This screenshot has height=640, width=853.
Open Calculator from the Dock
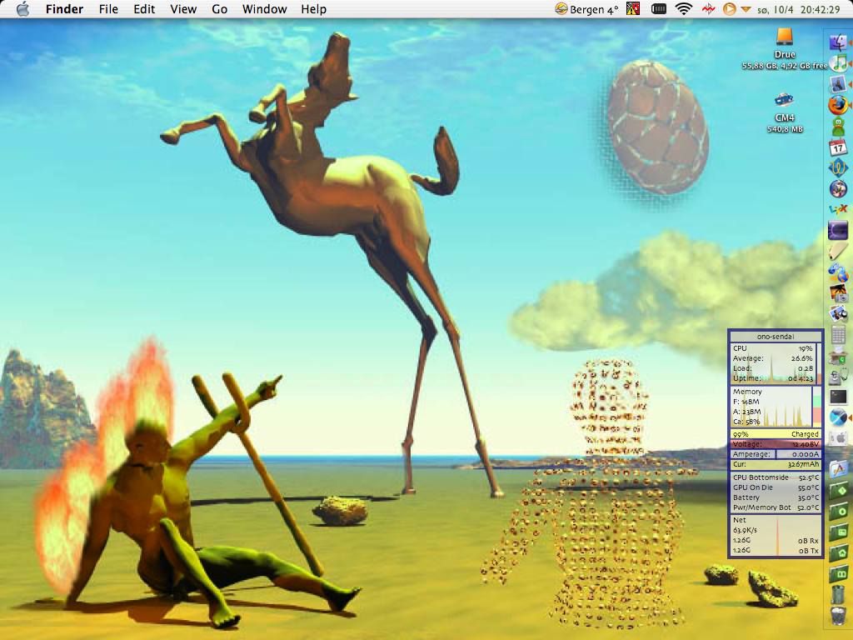point(838,334)
